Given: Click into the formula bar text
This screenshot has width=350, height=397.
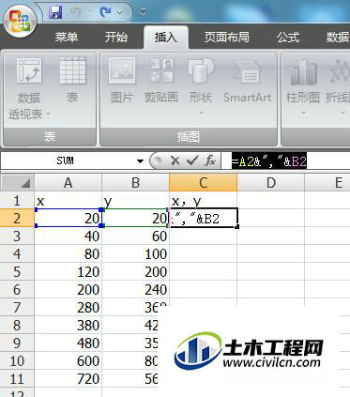Looking at the screenshot, I should (269, 161).
